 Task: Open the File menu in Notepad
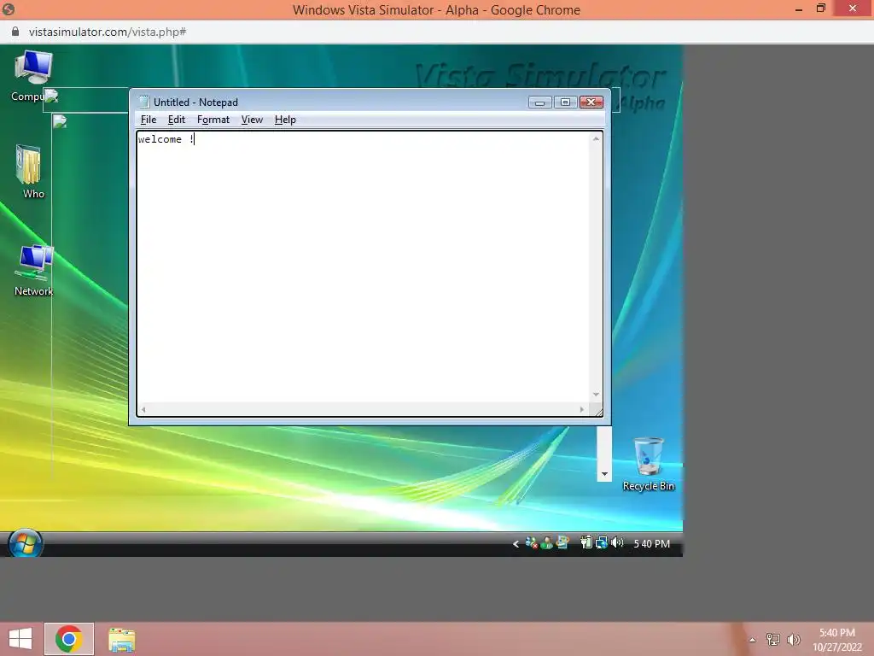(x=149, y=120)
